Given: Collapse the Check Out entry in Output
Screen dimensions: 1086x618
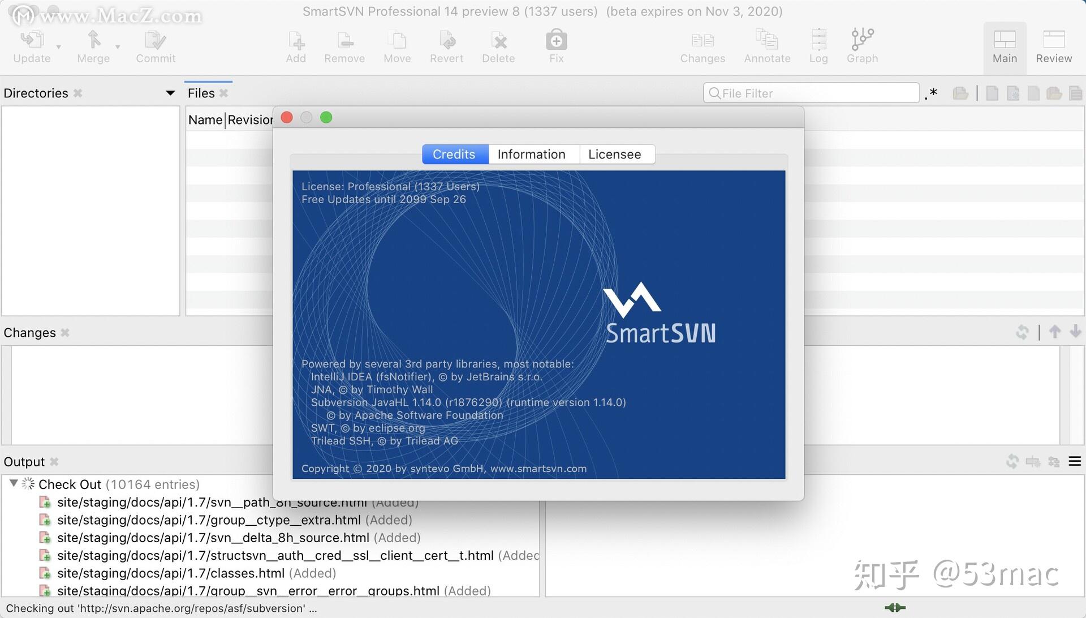Looking at the screenshot, I should tap(14, 484).
